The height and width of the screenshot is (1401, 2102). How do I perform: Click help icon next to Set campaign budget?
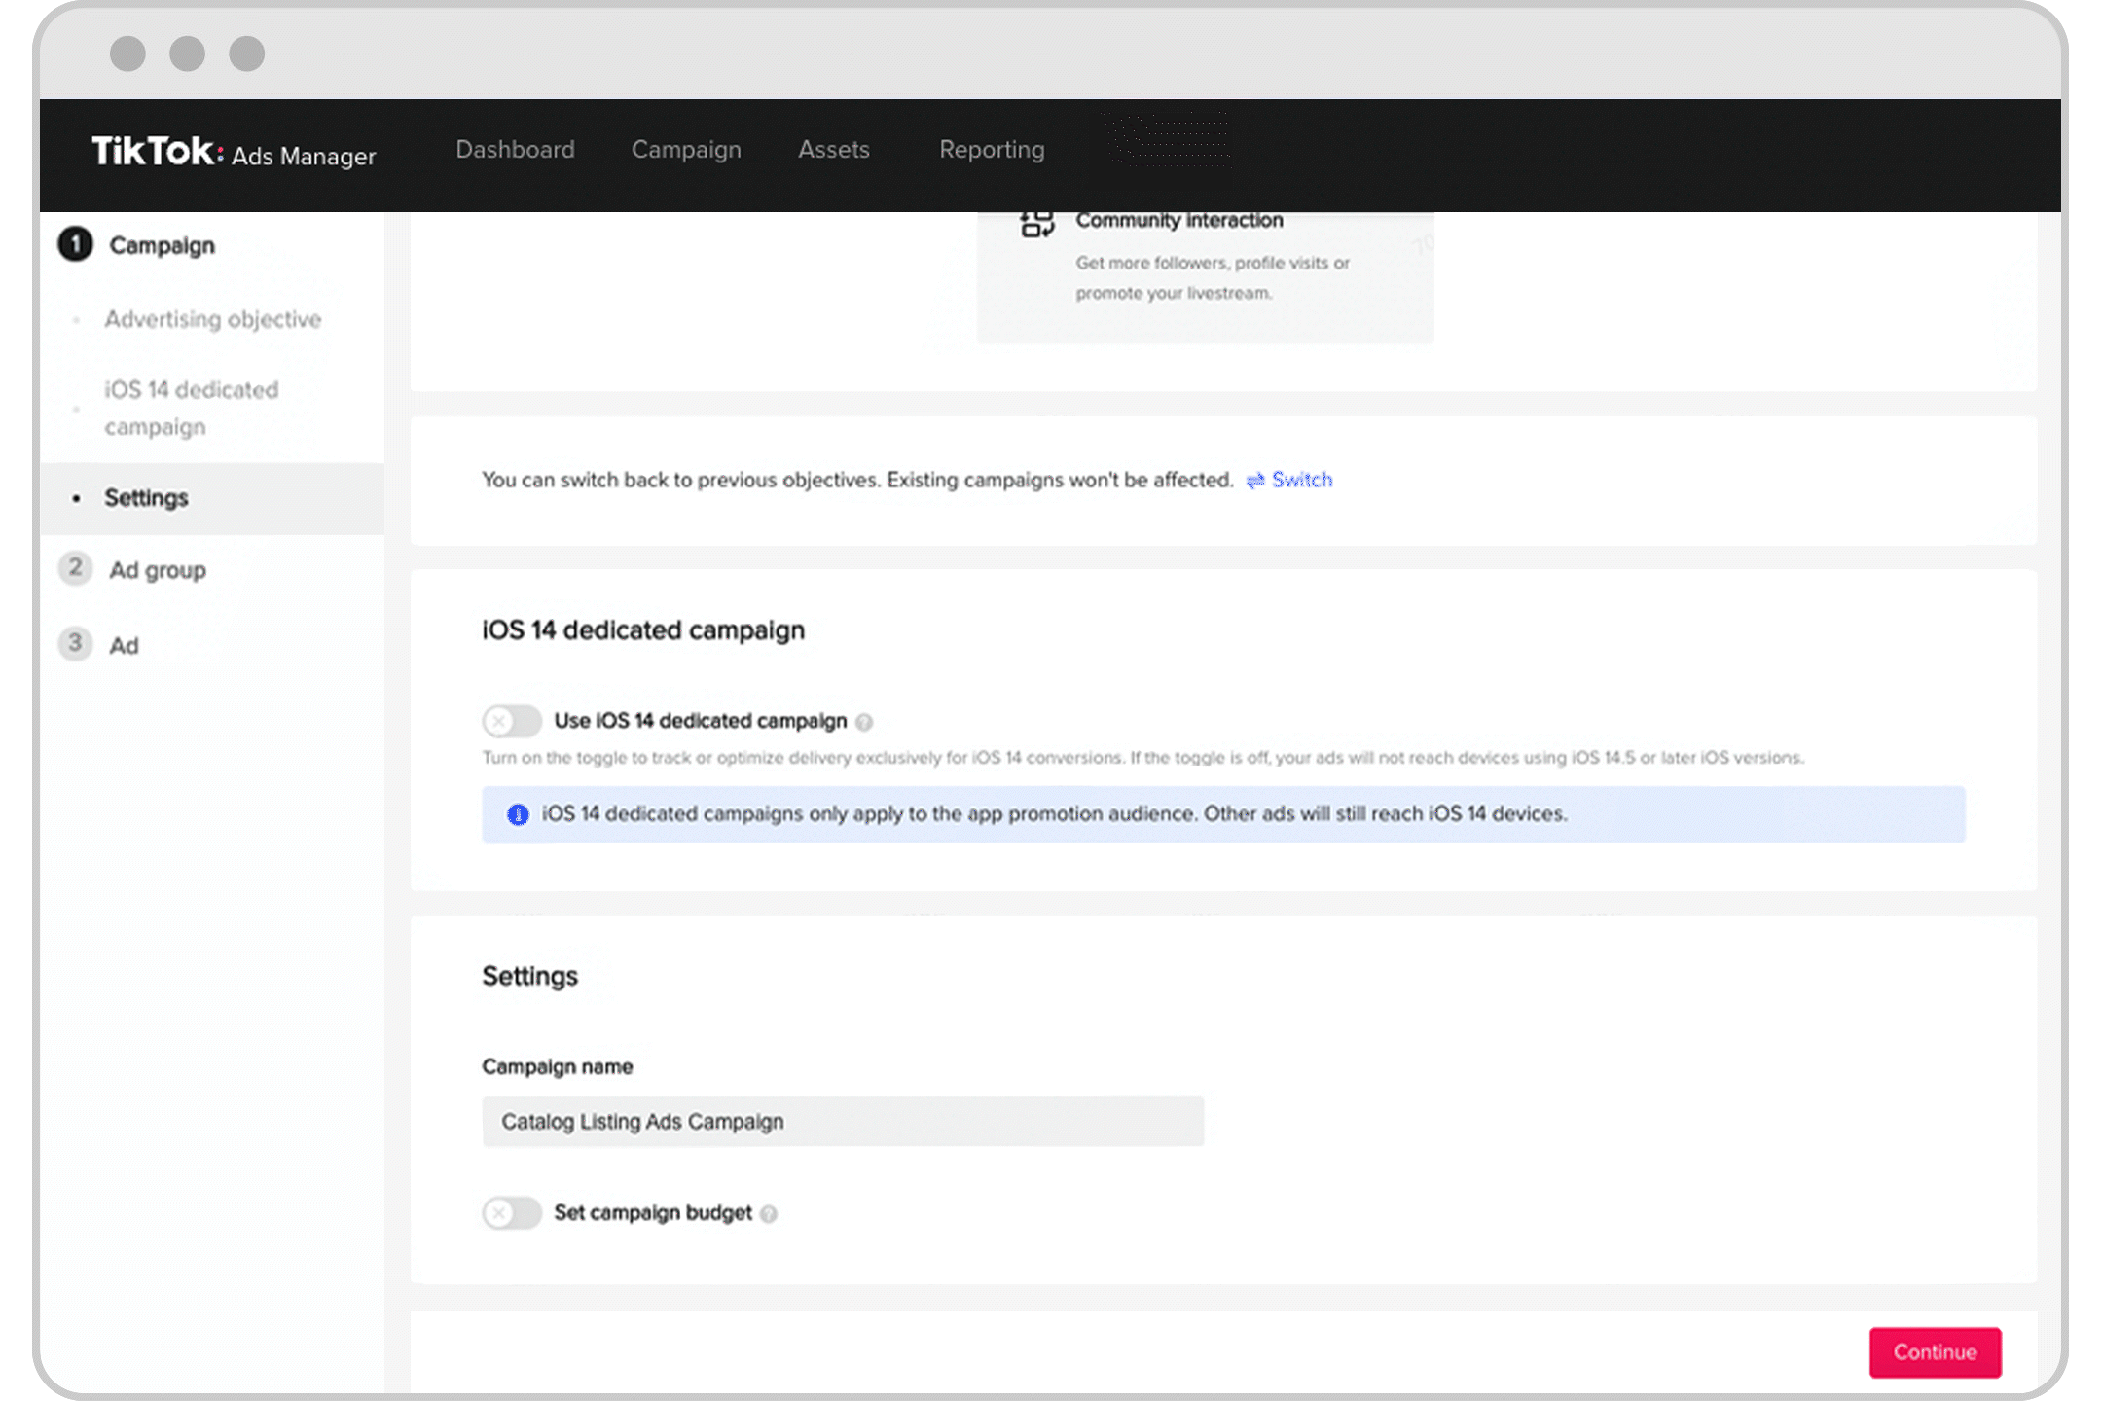(769, 1214)
